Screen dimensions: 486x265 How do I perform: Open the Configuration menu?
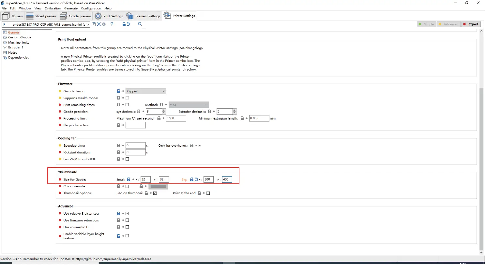click(91, 8)
